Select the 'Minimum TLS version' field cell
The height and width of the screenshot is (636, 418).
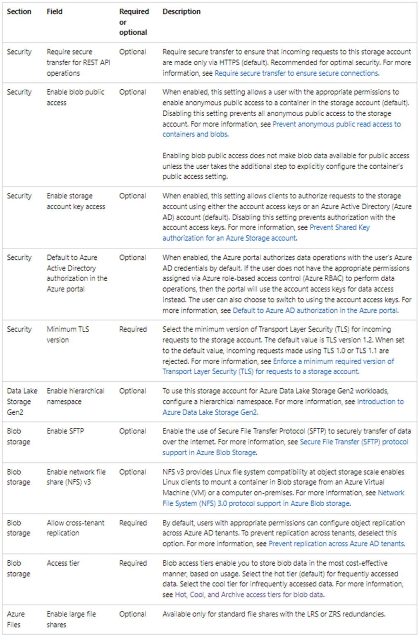click(68, 335)
